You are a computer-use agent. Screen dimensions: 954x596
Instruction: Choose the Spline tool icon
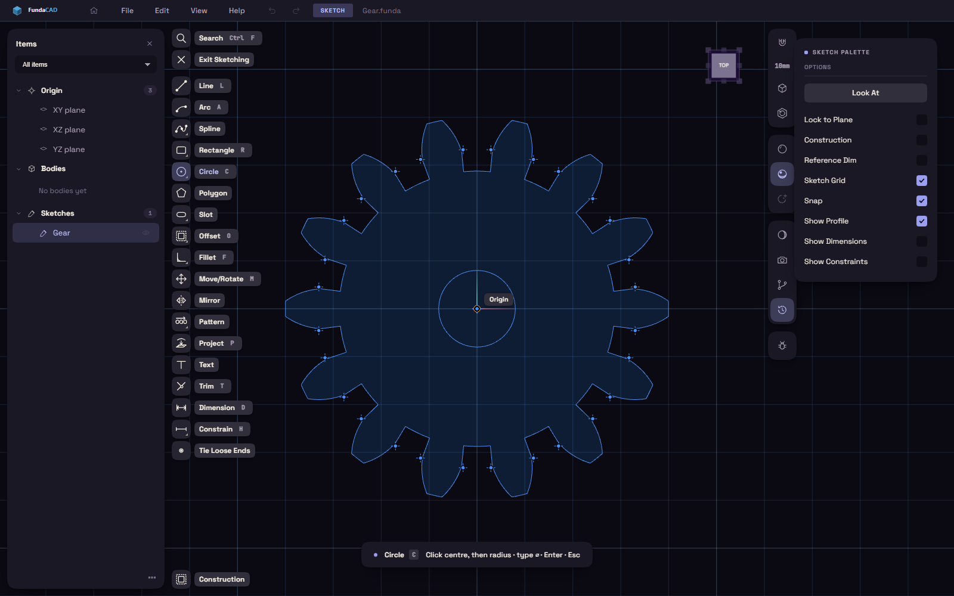coord(181,129)
